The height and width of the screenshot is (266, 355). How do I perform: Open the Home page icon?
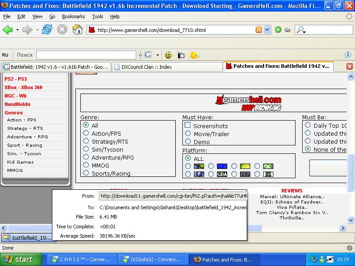pos(77,30)
